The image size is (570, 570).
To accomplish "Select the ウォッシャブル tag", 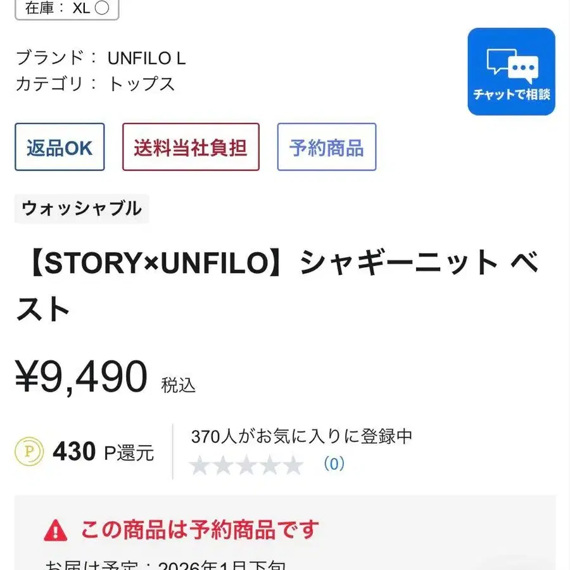I will click(x=82, y=208).
